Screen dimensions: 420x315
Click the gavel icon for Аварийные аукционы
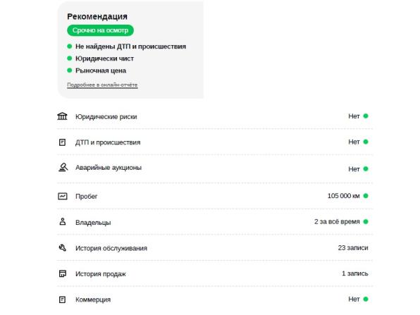click(63, 168)
